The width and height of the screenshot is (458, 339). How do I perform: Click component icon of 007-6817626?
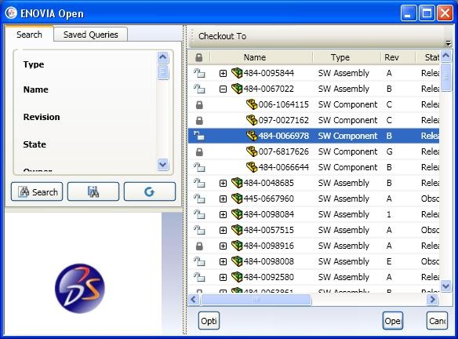pos(252,151)
